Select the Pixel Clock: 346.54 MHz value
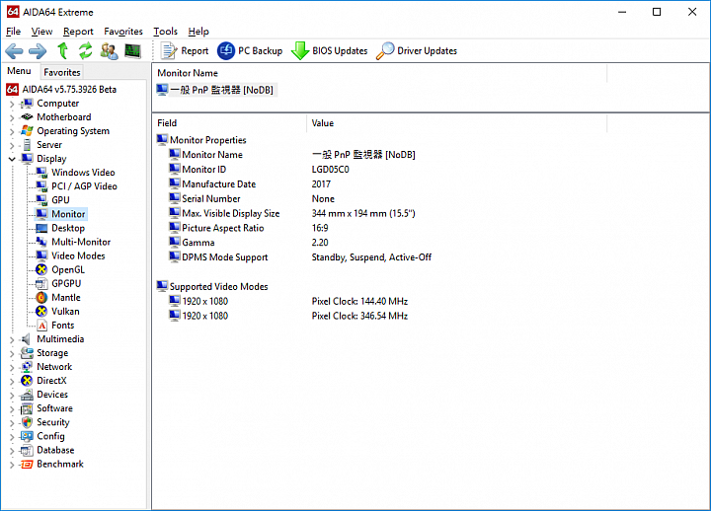Screen dimensions: 711x511 359,316
